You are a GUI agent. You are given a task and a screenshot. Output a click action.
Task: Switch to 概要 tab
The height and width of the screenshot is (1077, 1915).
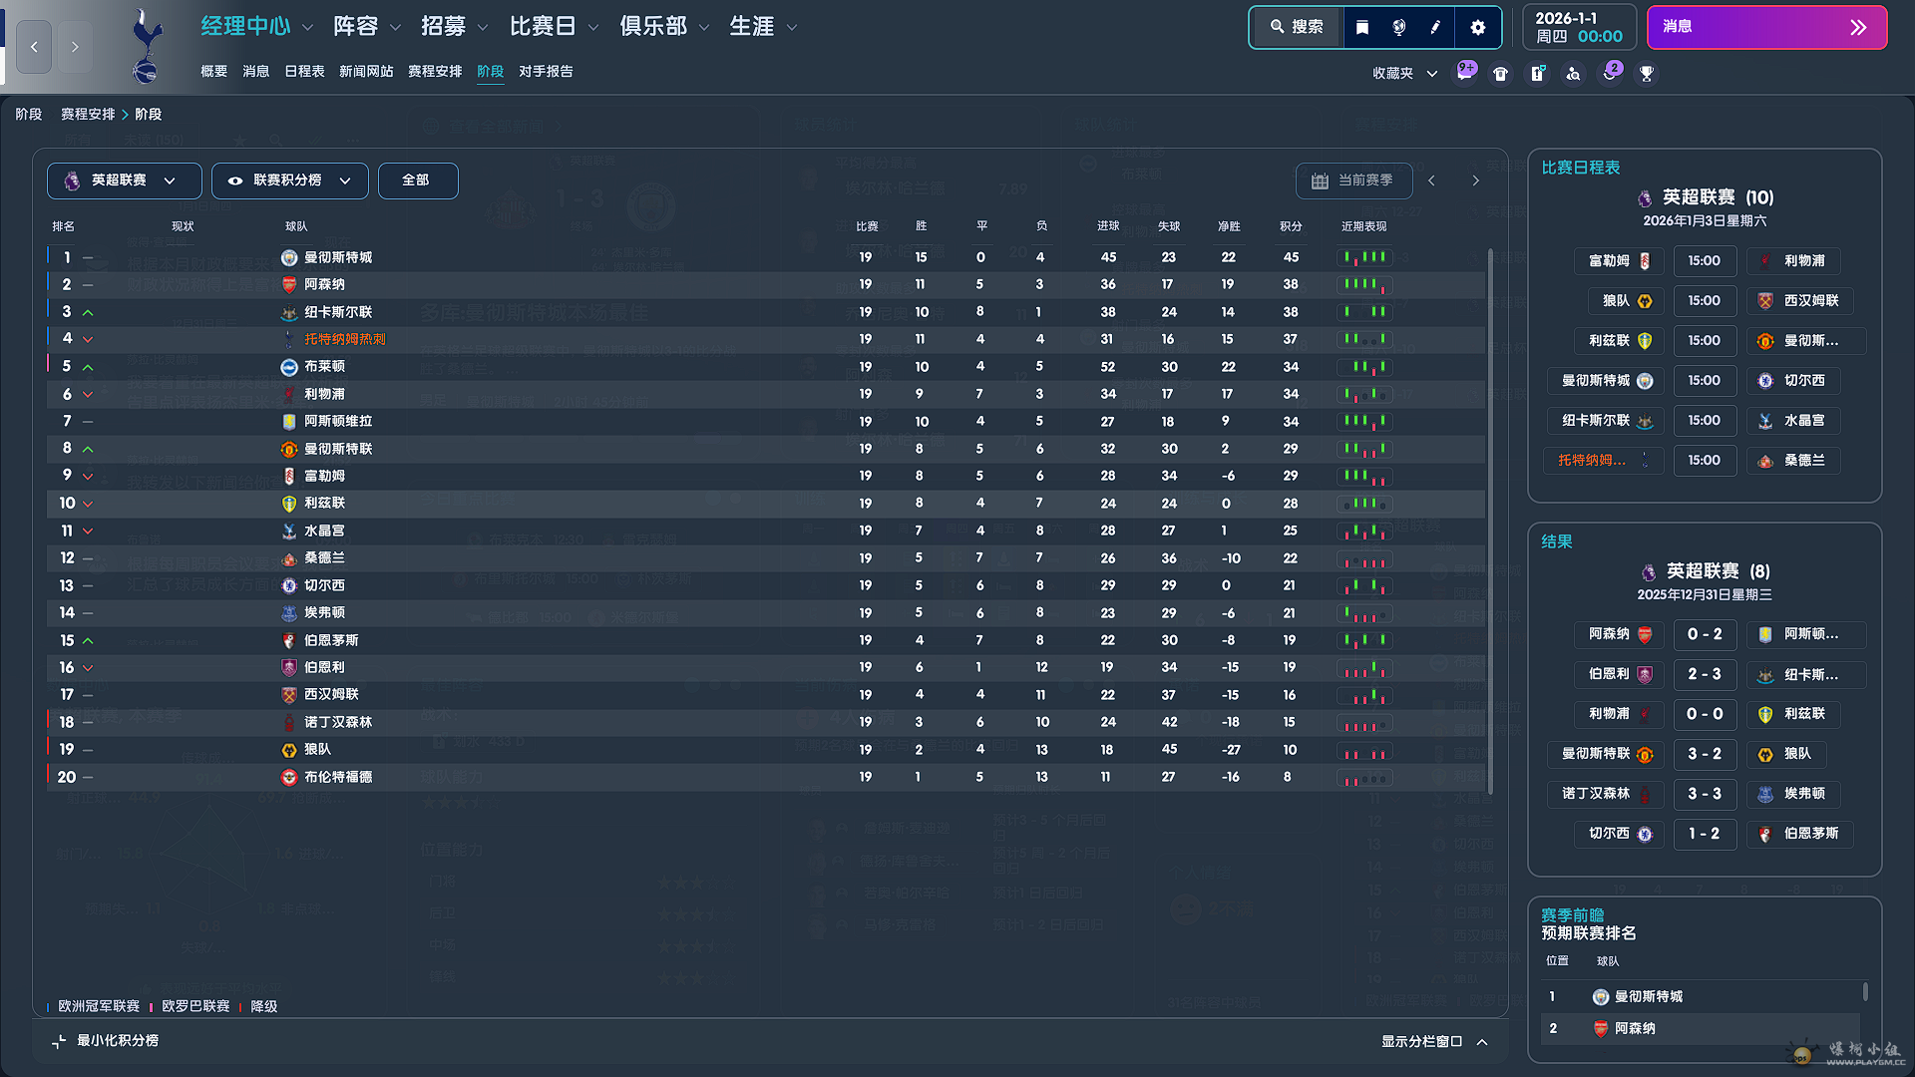214,72
